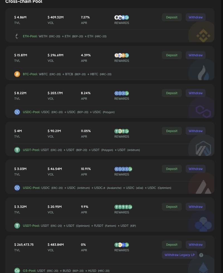Click the Ethereum icon beside ETH-Pool
The height and width of the screenshot is (273, 223).
(x=17, y=36)
